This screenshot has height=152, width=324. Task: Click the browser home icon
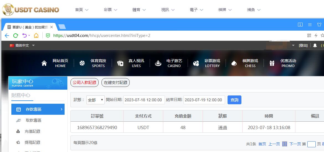[x=36, y=36]
